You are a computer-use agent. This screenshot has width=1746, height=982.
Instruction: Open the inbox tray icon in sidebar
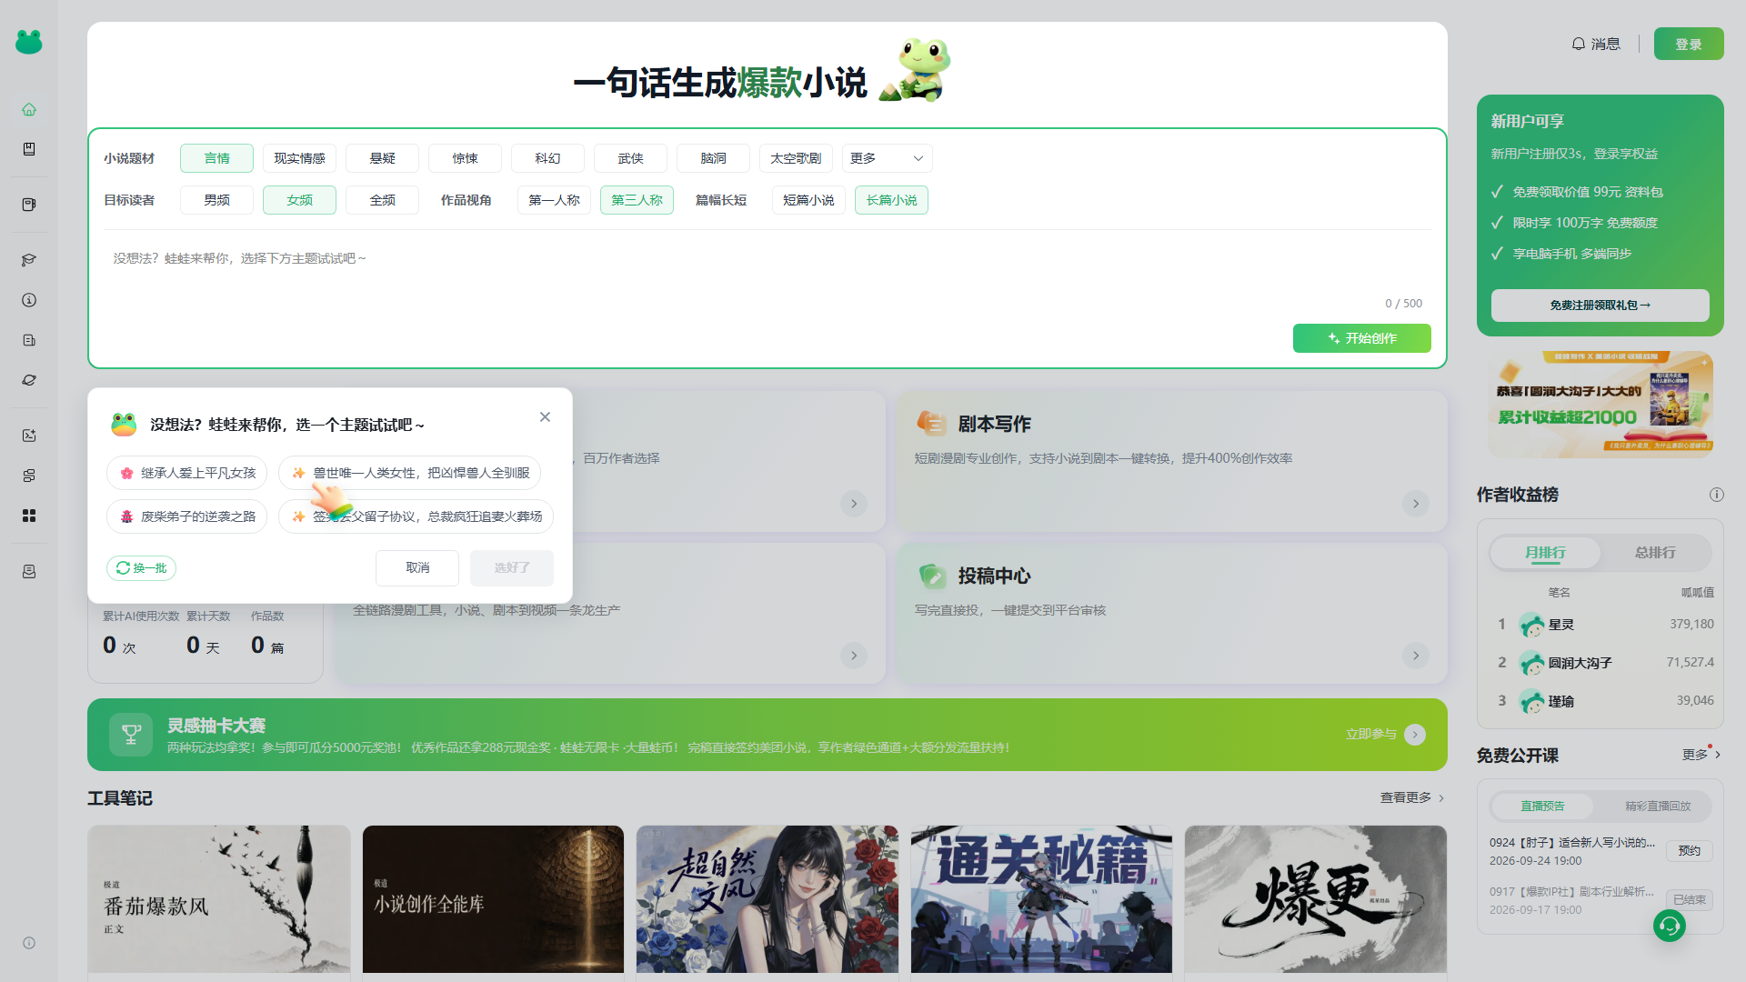coord(29,572)
